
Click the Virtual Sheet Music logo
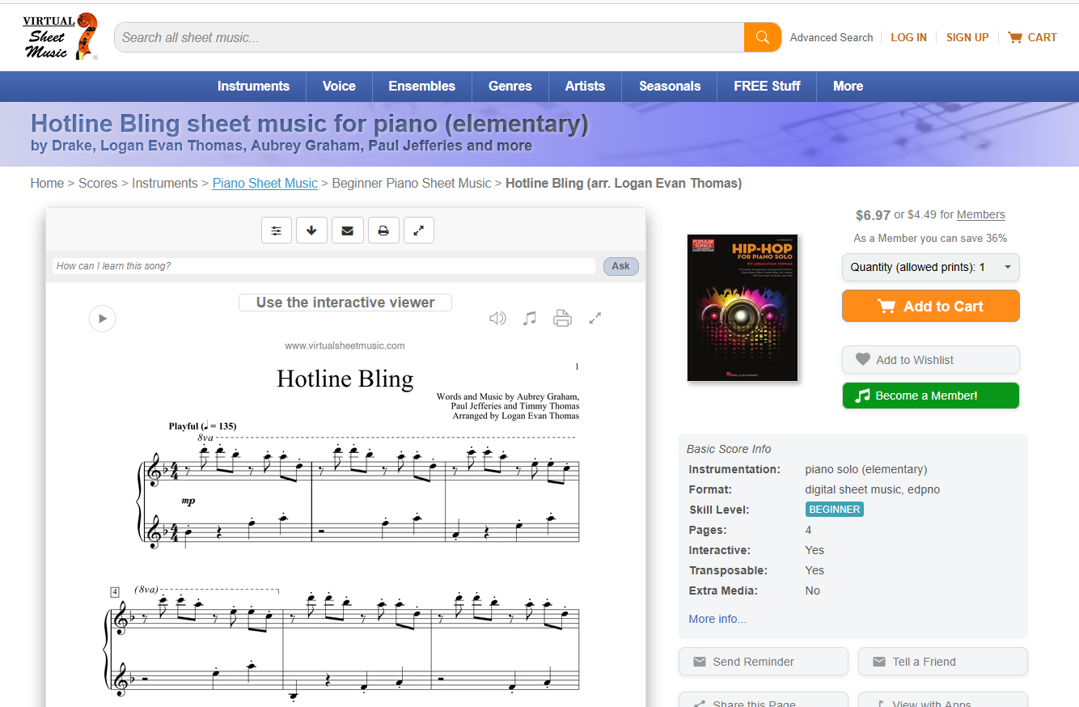[x=61, y=36]
